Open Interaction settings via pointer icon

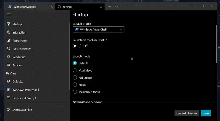(9, 32)
